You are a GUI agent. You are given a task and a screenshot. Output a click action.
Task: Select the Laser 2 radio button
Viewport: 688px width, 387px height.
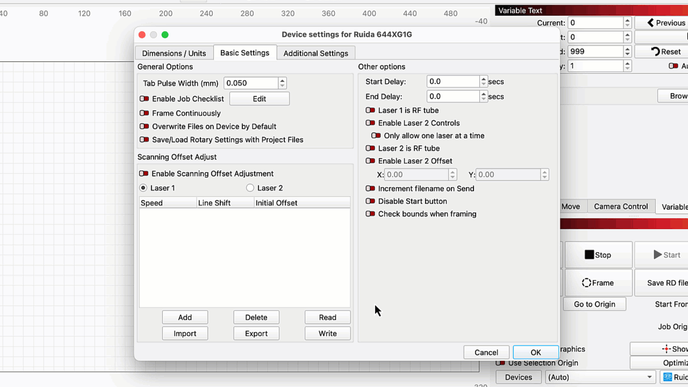(x=250, y=188)
